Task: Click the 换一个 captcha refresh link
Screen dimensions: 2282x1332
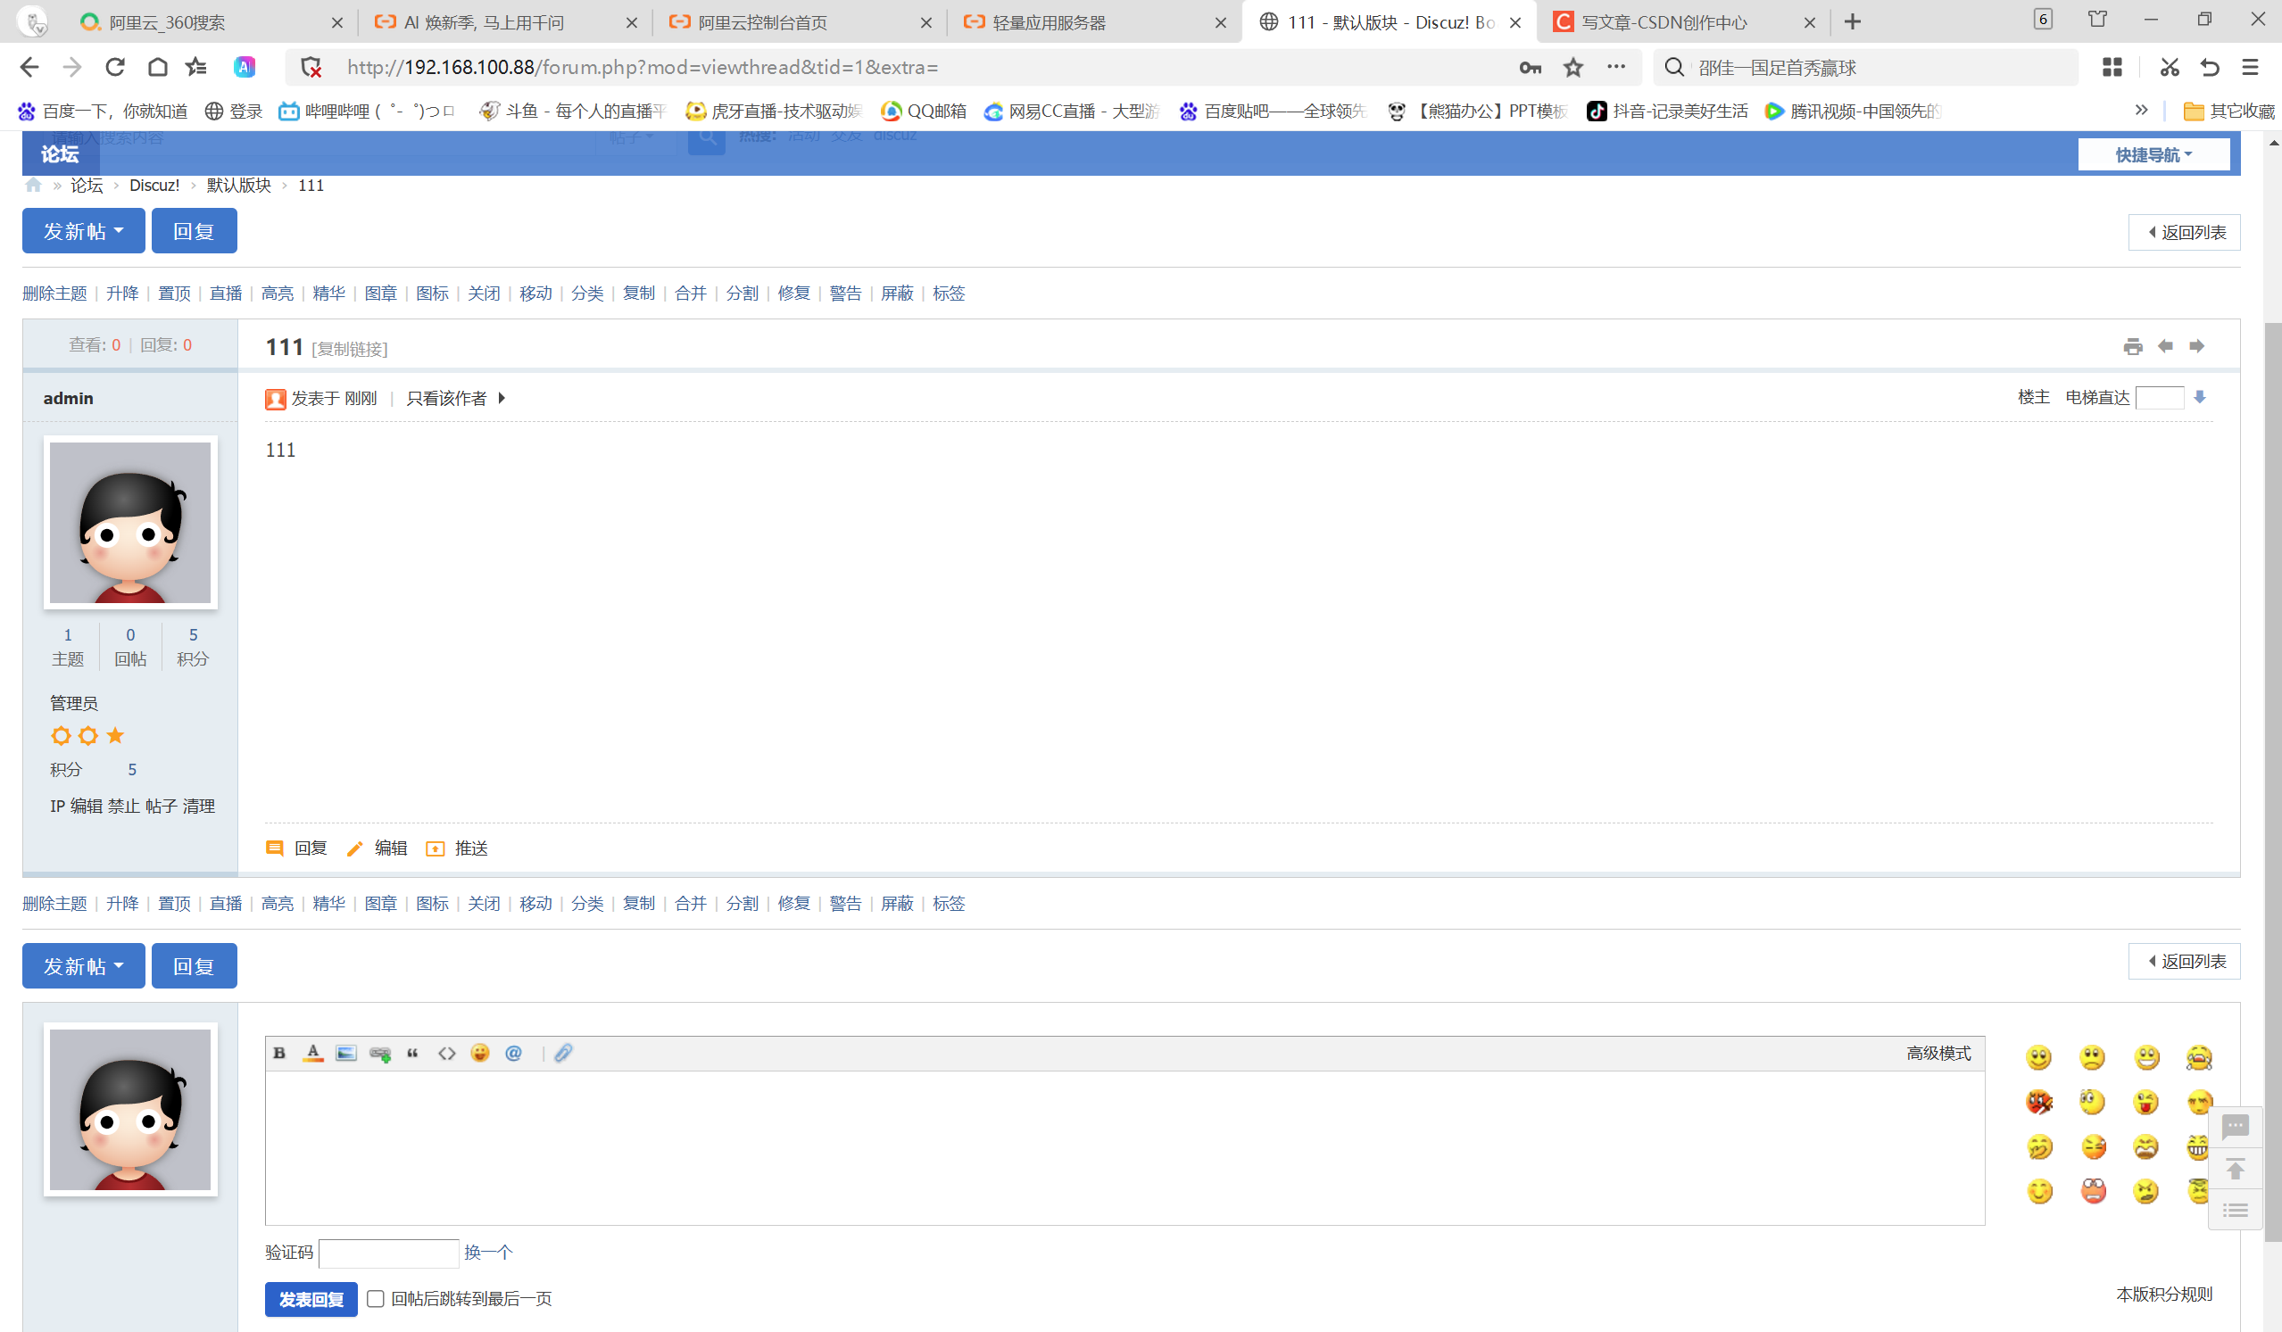Action: [488, 1253]
